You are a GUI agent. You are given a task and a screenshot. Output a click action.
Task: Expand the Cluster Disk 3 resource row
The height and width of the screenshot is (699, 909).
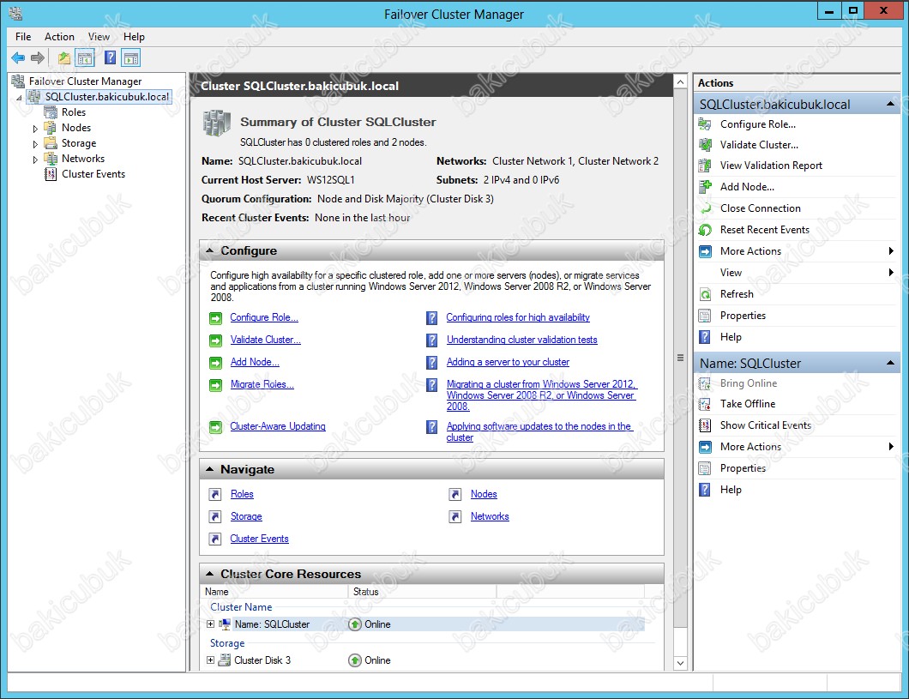[210, 660]
